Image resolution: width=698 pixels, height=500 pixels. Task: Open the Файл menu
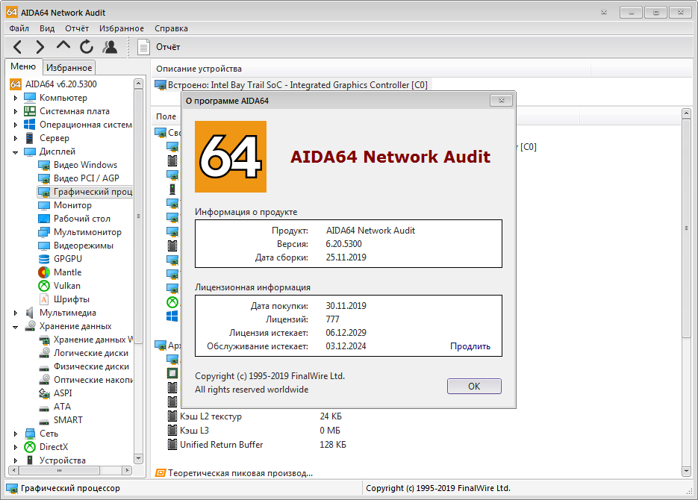pyautogui.click(x=19, y=28)
